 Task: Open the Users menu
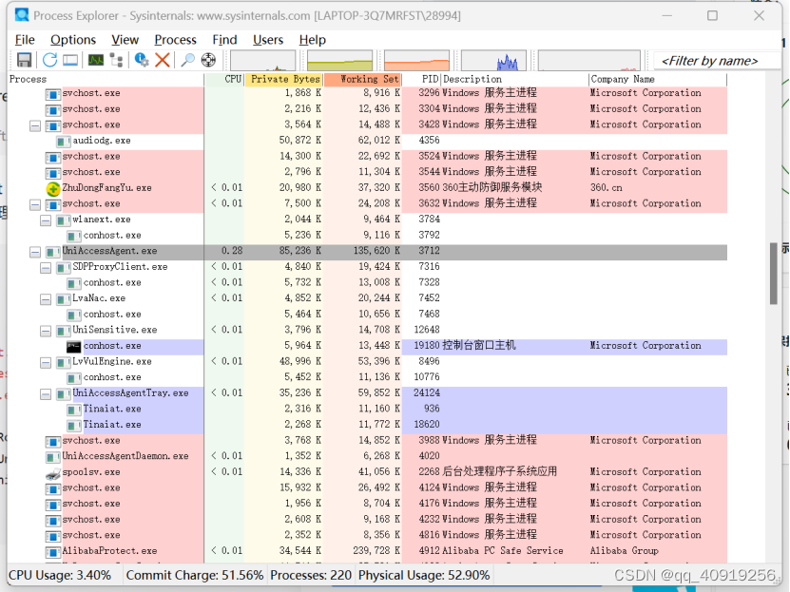(268, 40)
